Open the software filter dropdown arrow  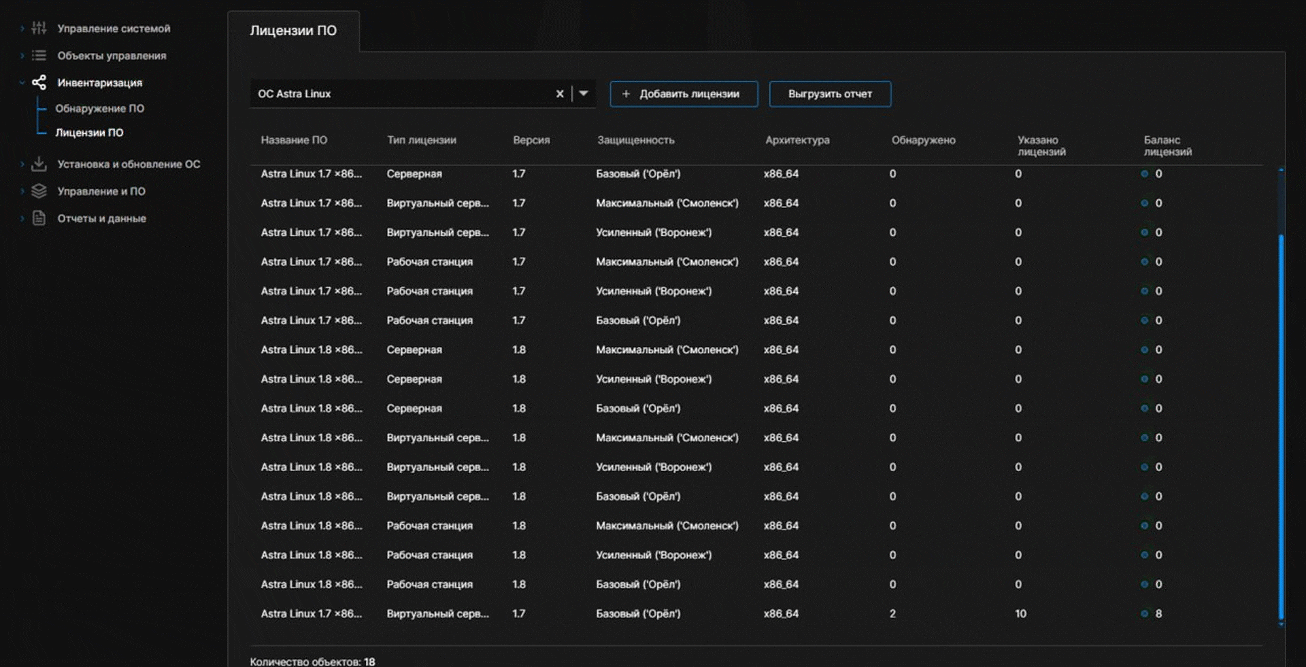[x=582, y=94]
